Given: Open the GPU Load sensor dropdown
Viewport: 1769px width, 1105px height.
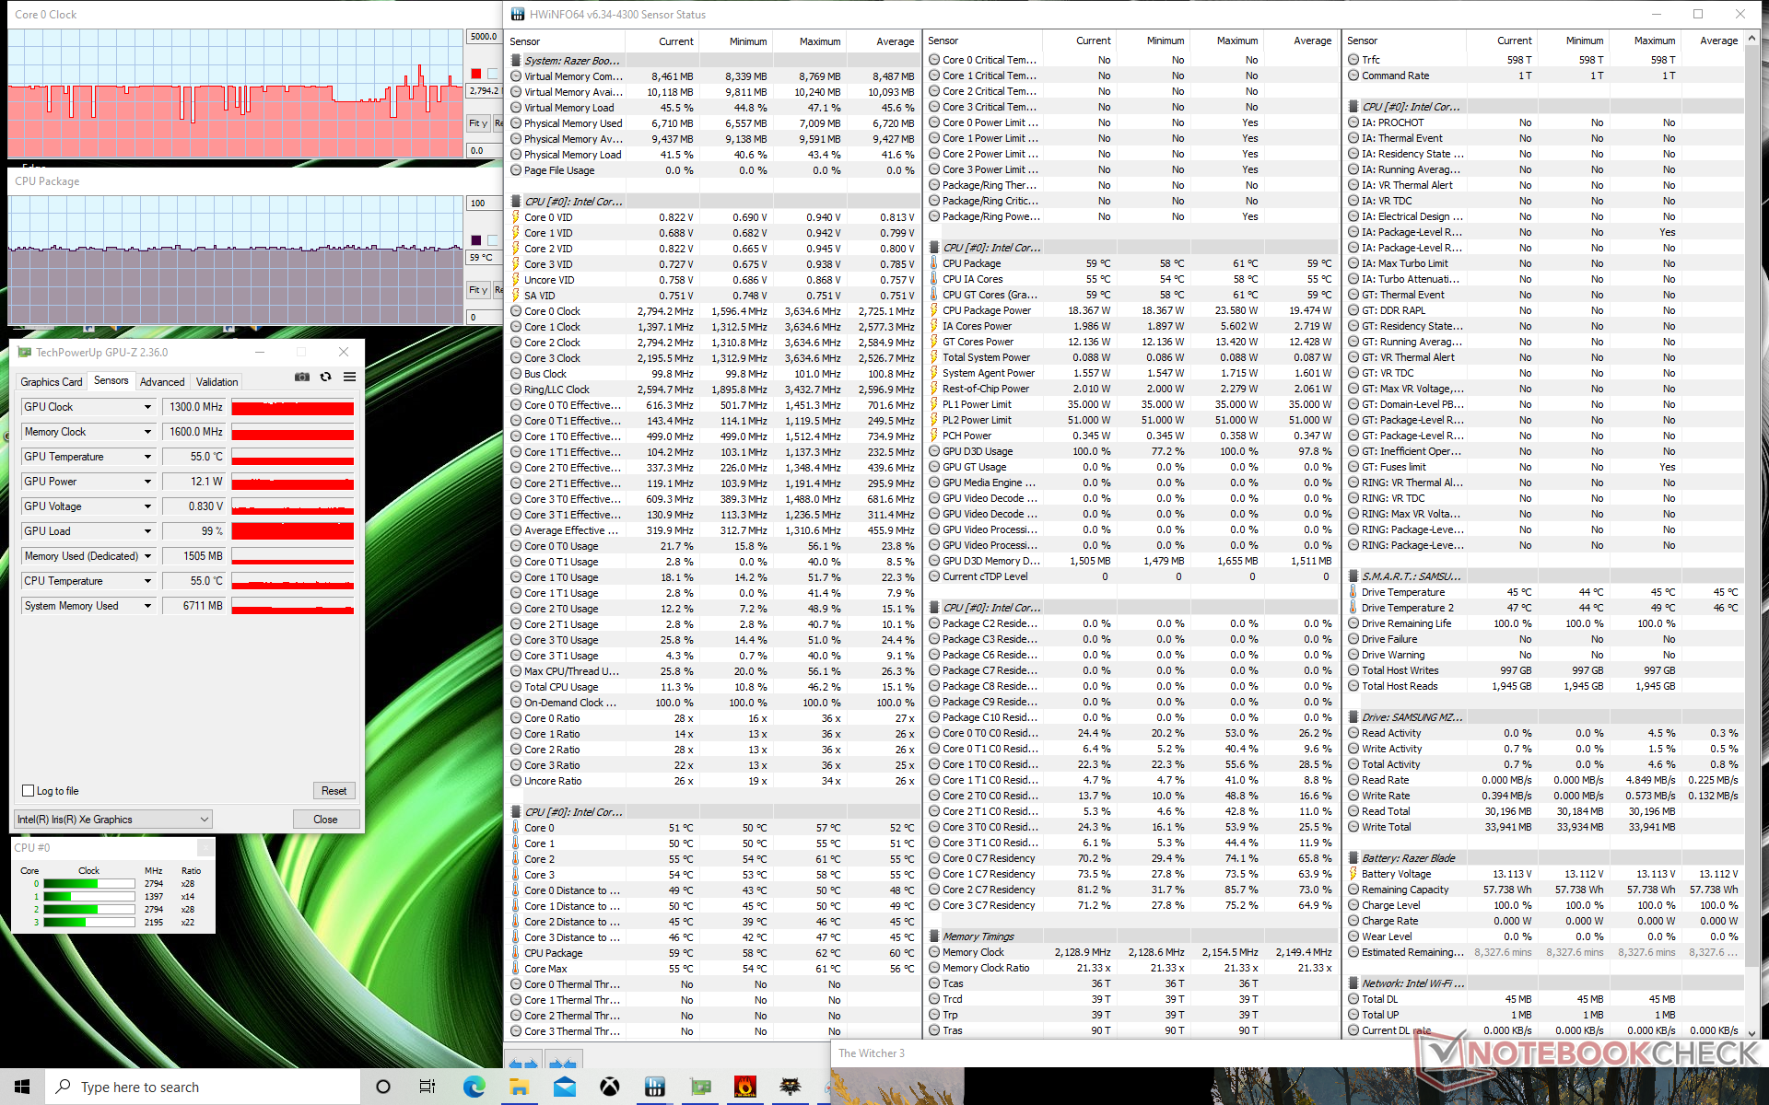Looking at the screenshot, I should [x=147, y=531].
